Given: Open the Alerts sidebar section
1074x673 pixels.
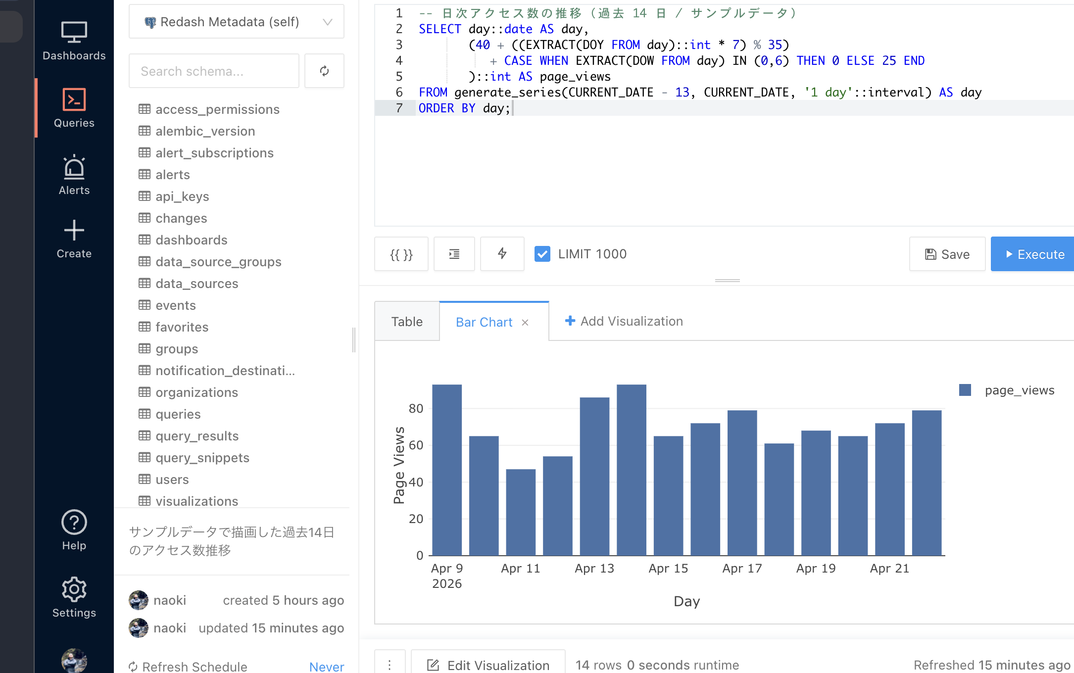Looking at the screenshot, I should (74, 175).
